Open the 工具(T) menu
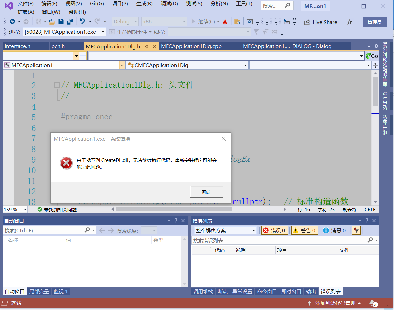The height and width of the screenshot is (310, 394). point(244,4)
